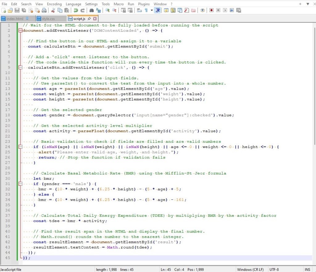
Task: Undo last edit with green arrow icon
Action: click(x=76, y=10)
